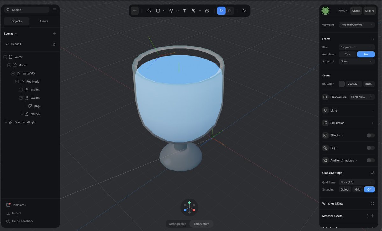
Task: Add a new scene with plus icon
Action: 54,34
